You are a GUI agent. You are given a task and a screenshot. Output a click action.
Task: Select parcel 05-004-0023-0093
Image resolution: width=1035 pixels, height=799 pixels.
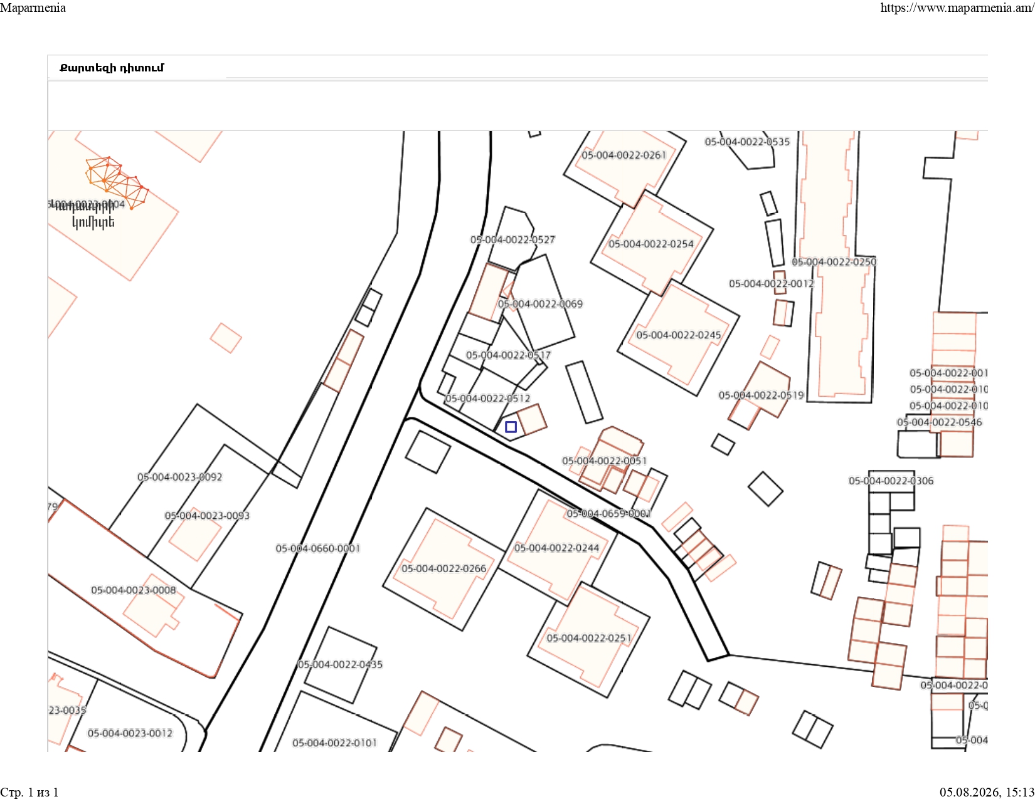point(207,516)
